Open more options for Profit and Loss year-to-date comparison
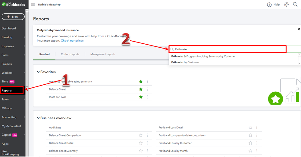Image resolution: width=301 pixels, height=157 pixels. (x=257, y=135)
